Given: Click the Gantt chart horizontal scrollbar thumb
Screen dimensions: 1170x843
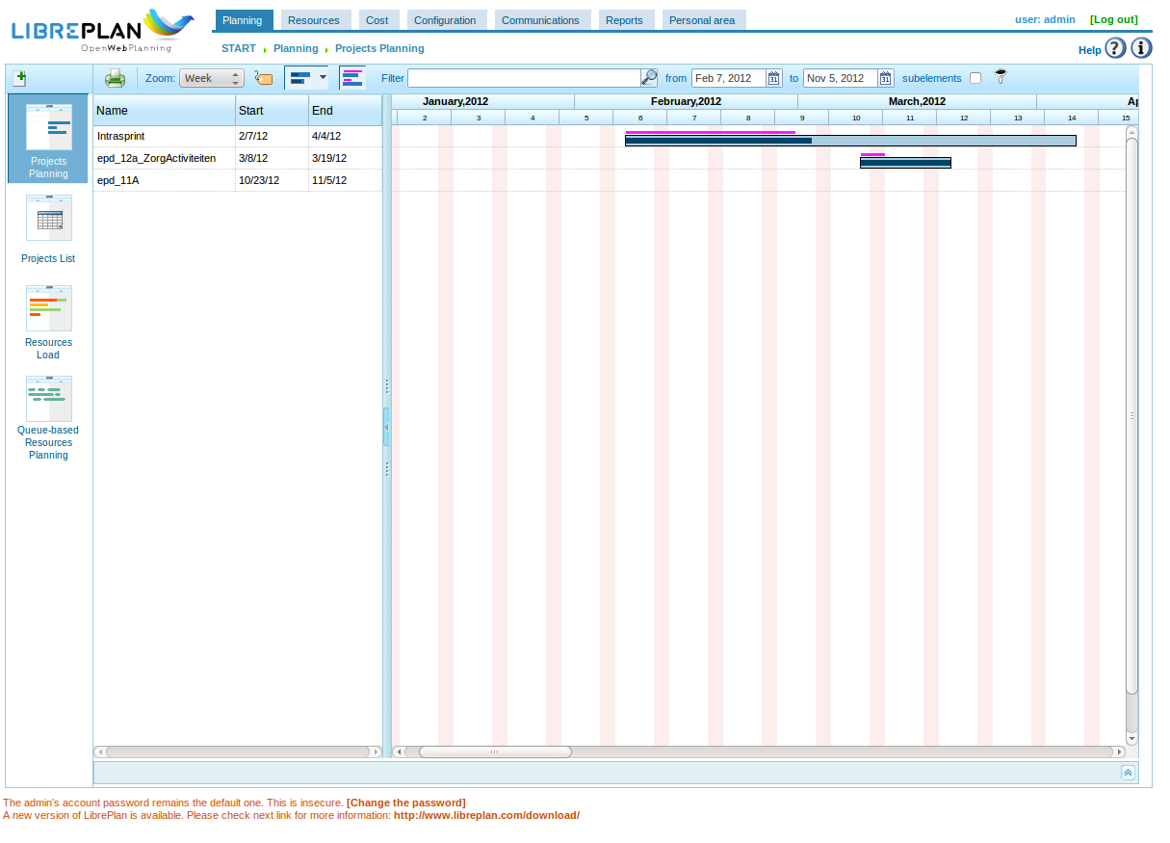Looking at the screenshot, I should point(495,751).
